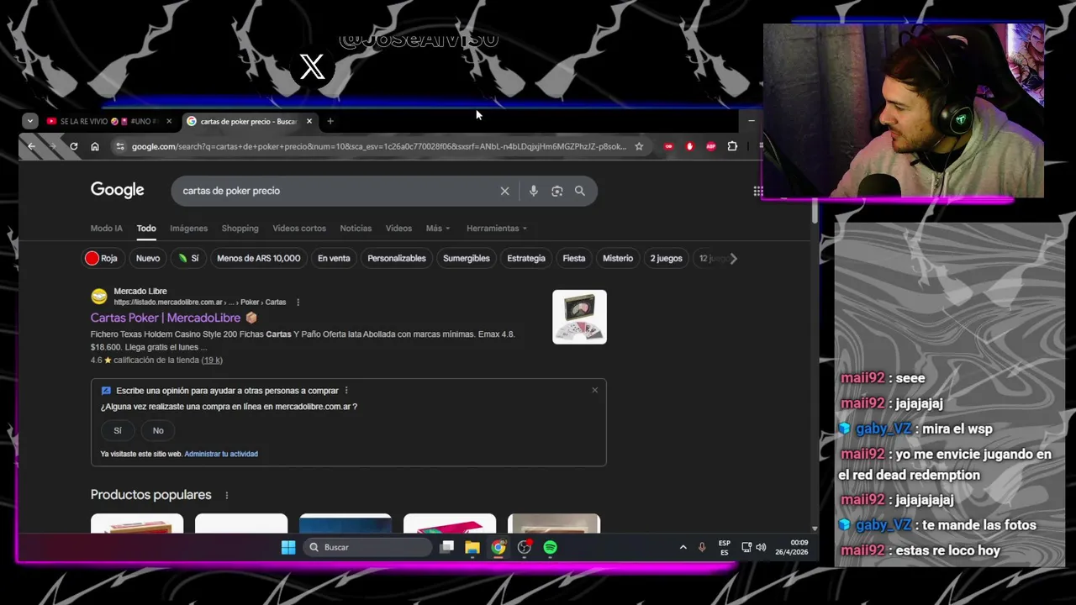Expand the Más dropdown
Image resolution: width=1076 pixels, height=605 pixels.
(437, 229)
